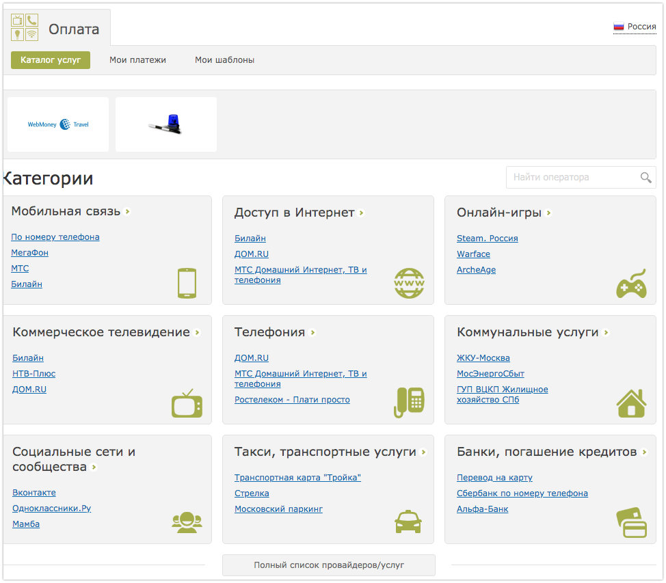Click the WWW globe icon

pyautogui.click(x=409, y=283)
